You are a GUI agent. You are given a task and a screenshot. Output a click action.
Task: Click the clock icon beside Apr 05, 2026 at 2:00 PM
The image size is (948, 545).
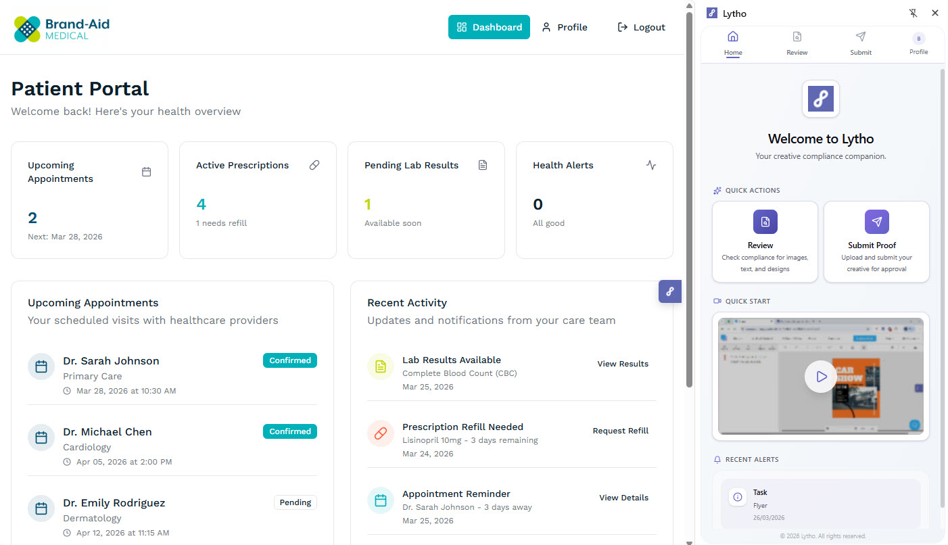click(67, 462)
